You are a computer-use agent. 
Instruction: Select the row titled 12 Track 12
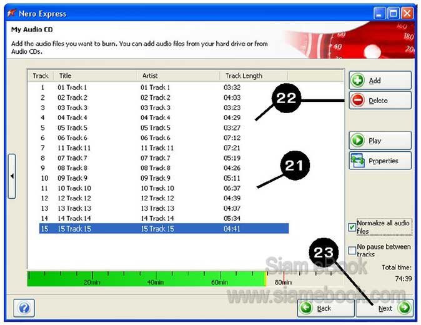click(164, 198)
